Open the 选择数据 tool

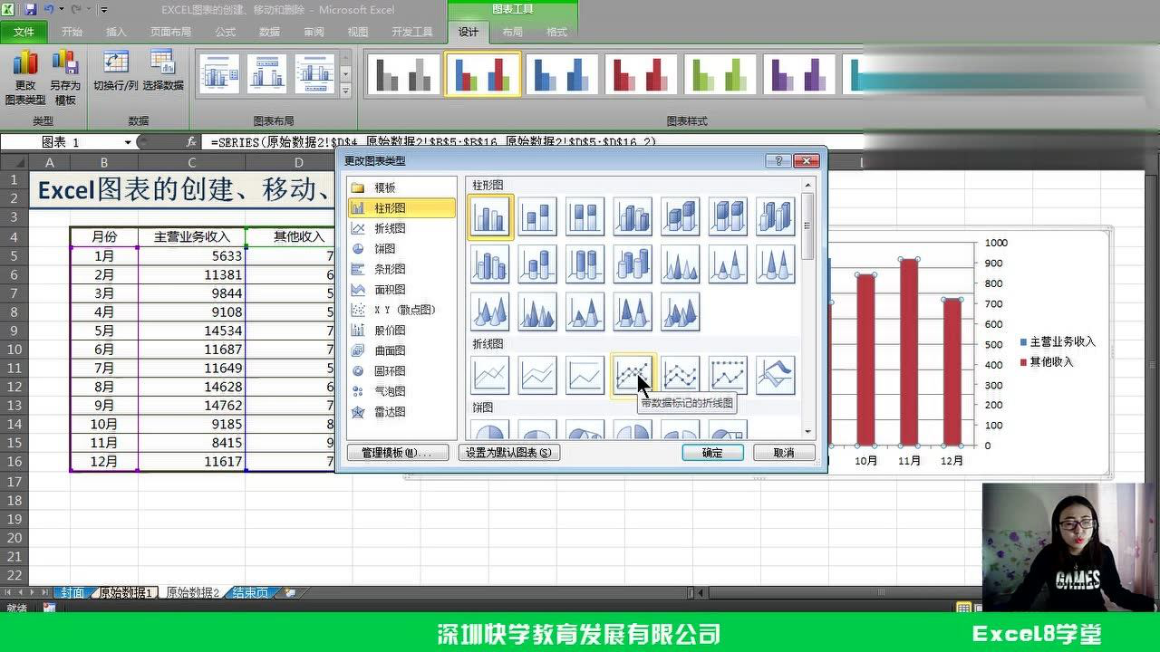coord(163,71)
